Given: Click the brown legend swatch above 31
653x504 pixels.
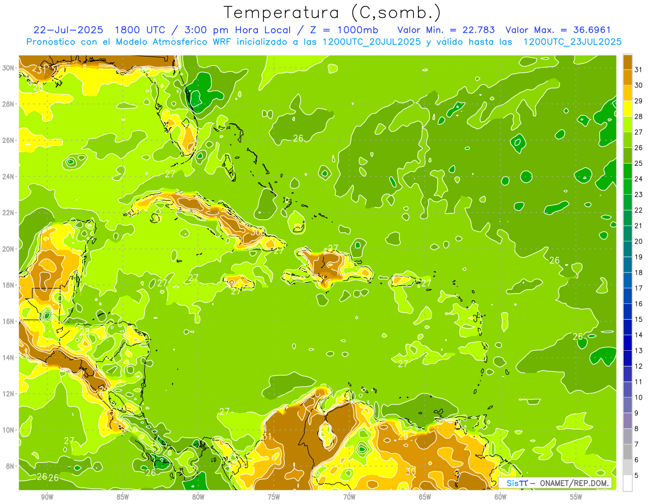Looking at the screenshot, I should pyautogui.click(x=627, y=62).
